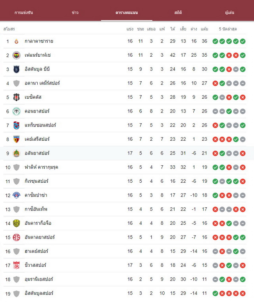Open team link กาลาตาซาราย
This screenshot has width=254, height=302.
[39, 41]
